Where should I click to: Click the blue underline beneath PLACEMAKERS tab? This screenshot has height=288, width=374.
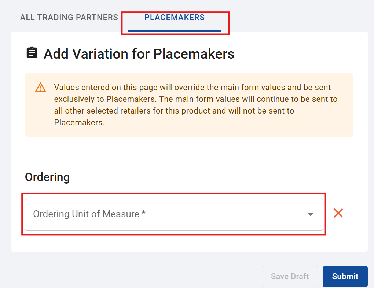[x=175, y=31]
